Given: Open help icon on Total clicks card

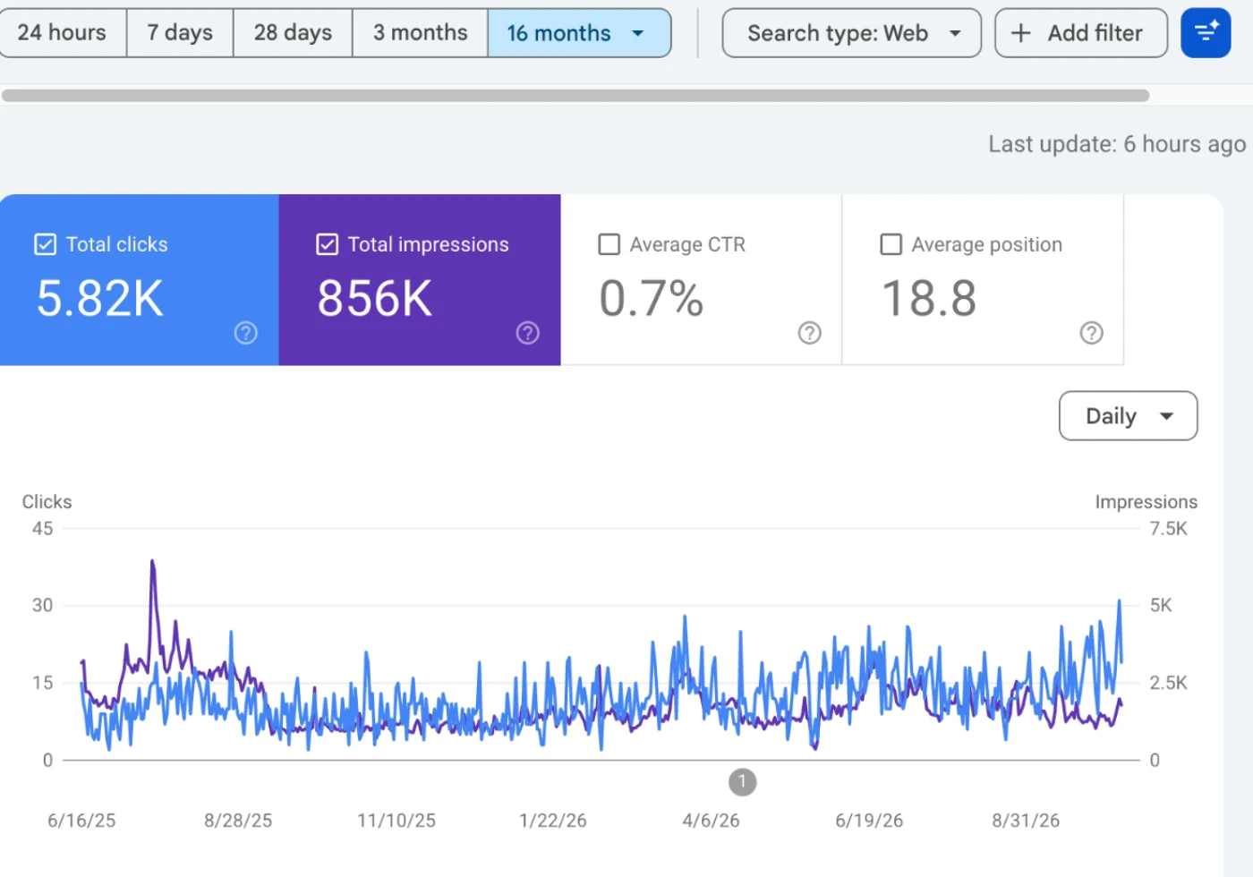Looking at the screenshot, I should (x=246, y=333).
